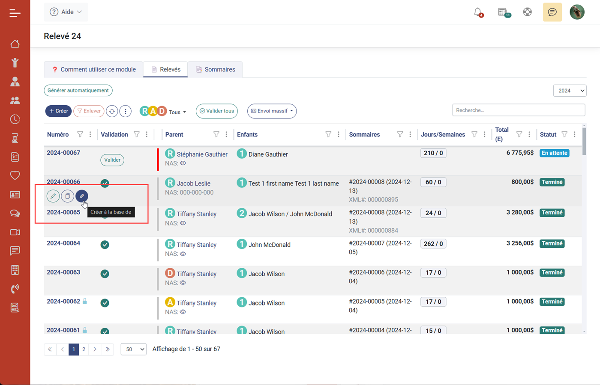Select the heart icon in the sidebar
Viewport: 600px width, 385px height.
[x=15, y=175]
